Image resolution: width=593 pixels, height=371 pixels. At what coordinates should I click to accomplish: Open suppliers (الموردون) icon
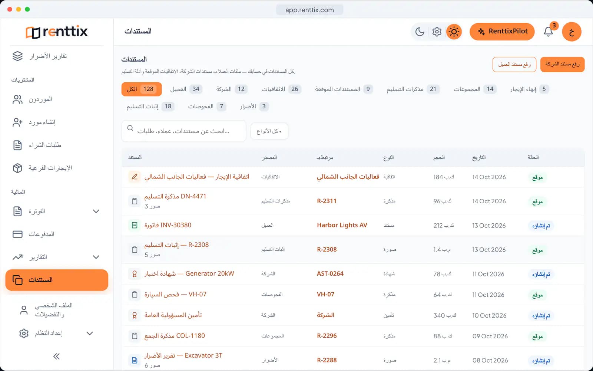17,99
